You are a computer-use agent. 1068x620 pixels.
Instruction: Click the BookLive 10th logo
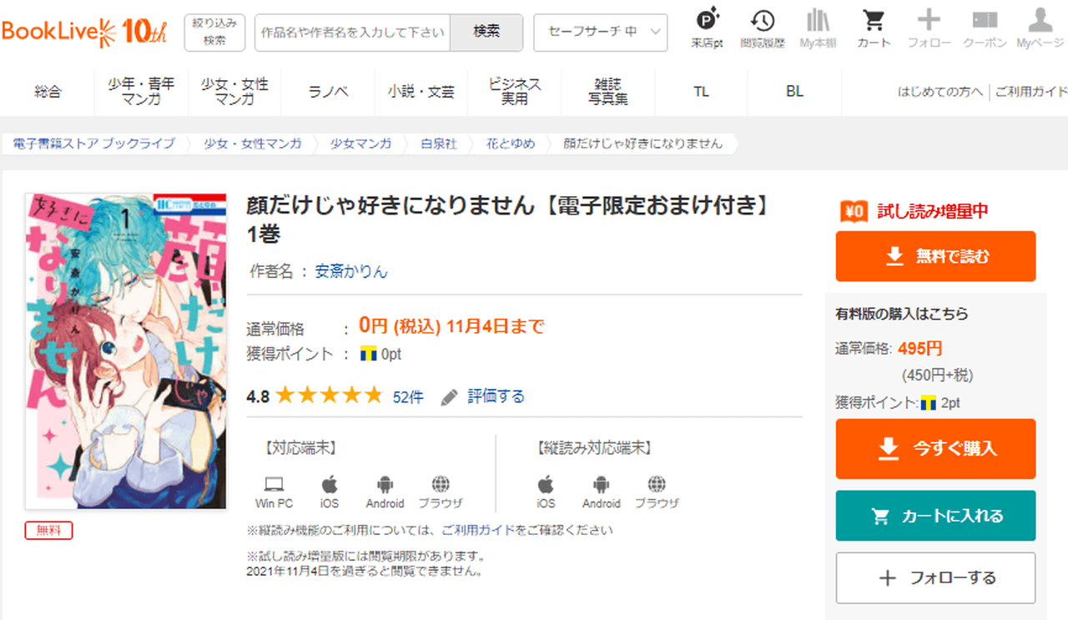pos(84,32)
